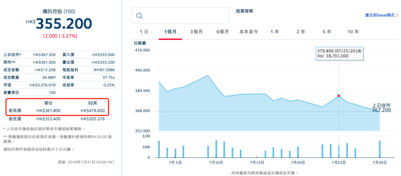The image size is (401, 176).
Task: Select the 收益率 0.25% value
Action: click(x=109, y=85)
